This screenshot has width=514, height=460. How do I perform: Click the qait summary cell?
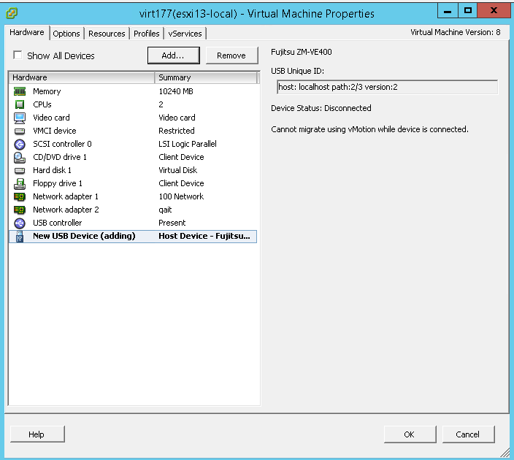click(x=165, y=210)
